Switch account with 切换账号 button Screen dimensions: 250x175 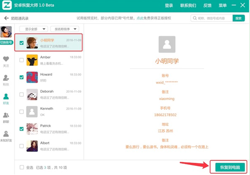pos(6,42)
